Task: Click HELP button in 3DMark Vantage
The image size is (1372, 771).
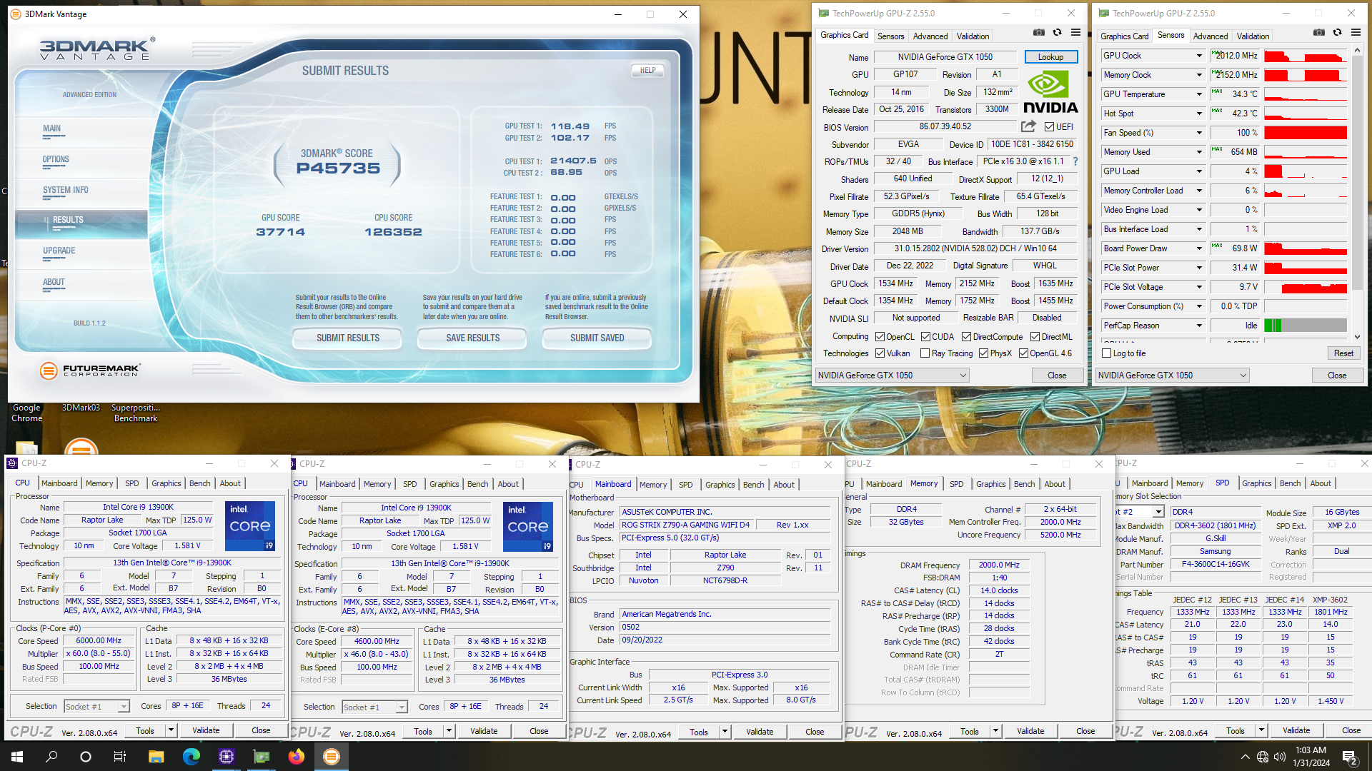Action: tap(647, 70)
